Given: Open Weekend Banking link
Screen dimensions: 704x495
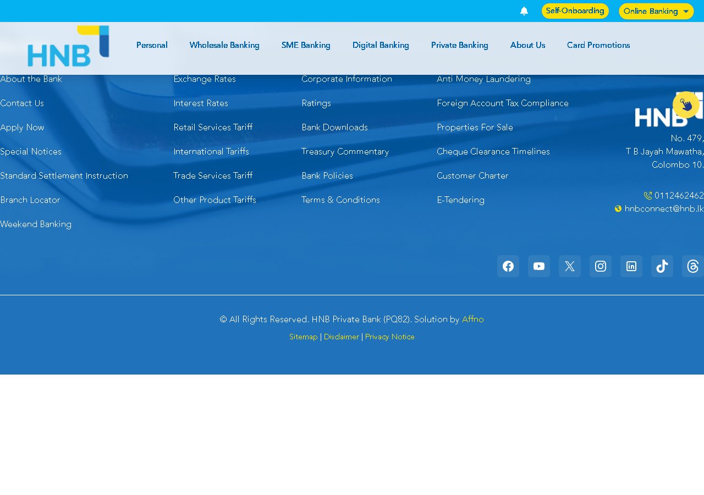Looking at the screenshot, I should pos(36,224).
